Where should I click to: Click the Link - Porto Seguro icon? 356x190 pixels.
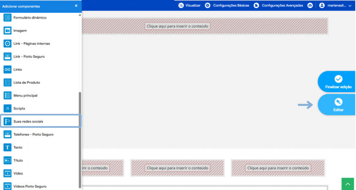coord(8,56)
